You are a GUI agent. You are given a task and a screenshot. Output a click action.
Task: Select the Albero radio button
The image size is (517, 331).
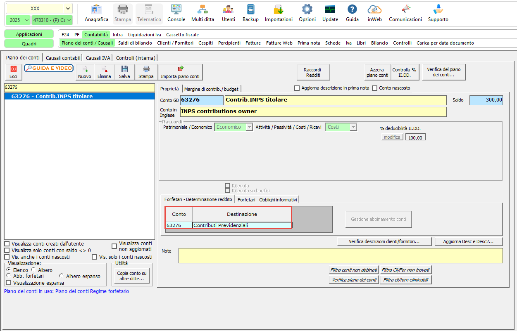[34, 270]
